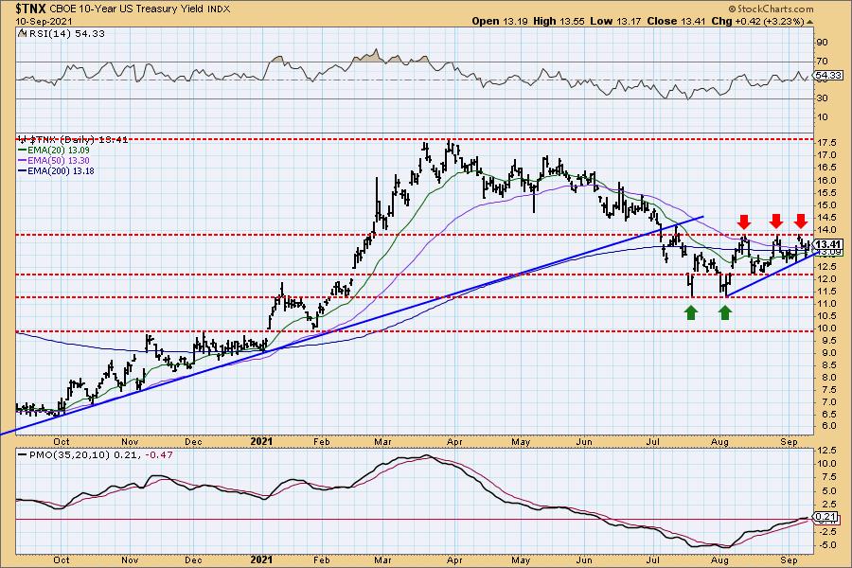Click the Chg +0.42 (+3.23%) value

757,21
